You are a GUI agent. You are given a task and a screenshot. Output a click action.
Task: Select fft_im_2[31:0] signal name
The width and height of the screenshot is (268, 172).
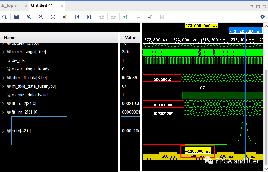pos(25,112)
